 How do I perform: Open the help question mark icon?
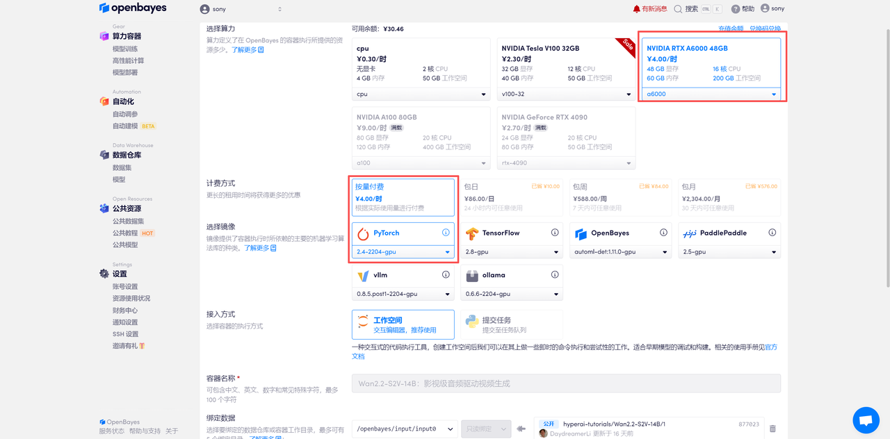tap(736, 9)
